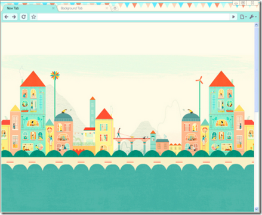Screen dimensions: 262x215
Task: Click the Go arrow beside the address bar
Action: point(233,17)
